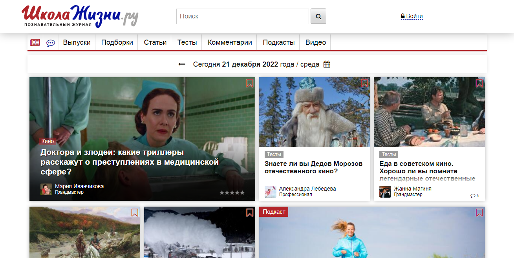514x258 pixels.
Task: Bookmark the Подкаст runner card
Action: pos(479,213)
